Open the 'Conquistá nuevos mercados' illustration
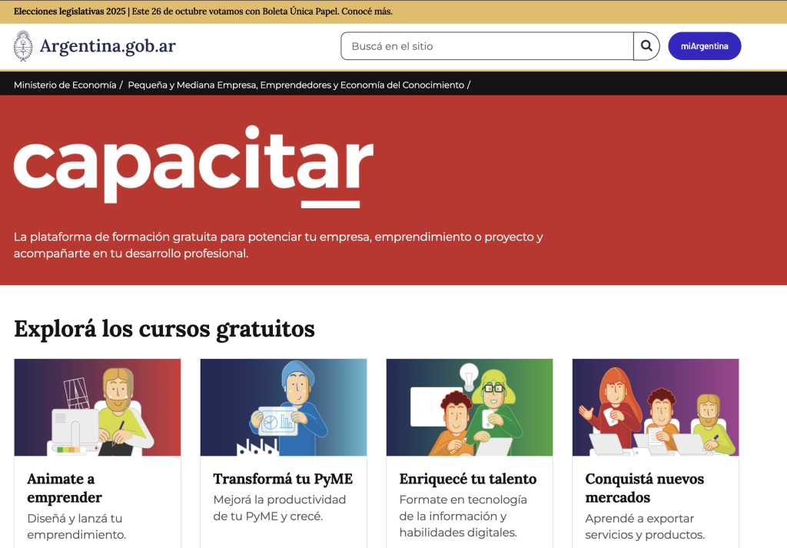 click(x=656, y=407)
